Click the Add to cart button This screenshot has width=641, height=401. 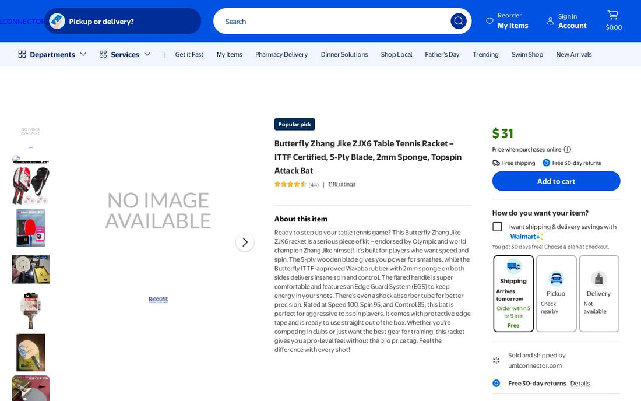556,181
